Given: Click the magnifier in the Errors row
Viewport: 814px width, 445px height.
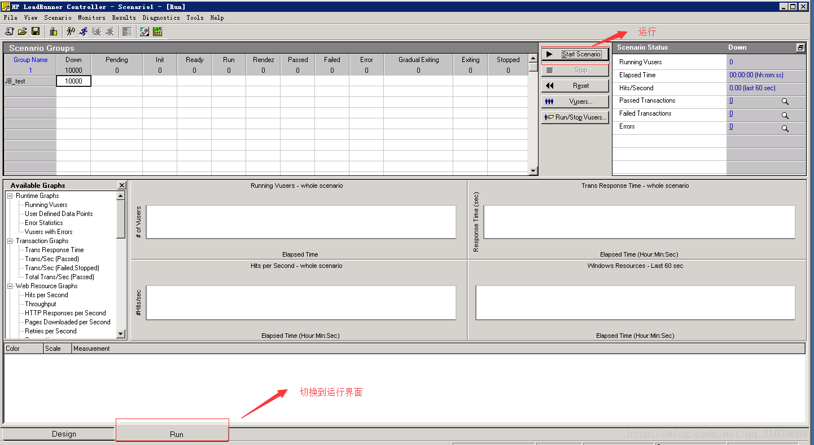Looking at the screenshot, I should click(785, 128).
